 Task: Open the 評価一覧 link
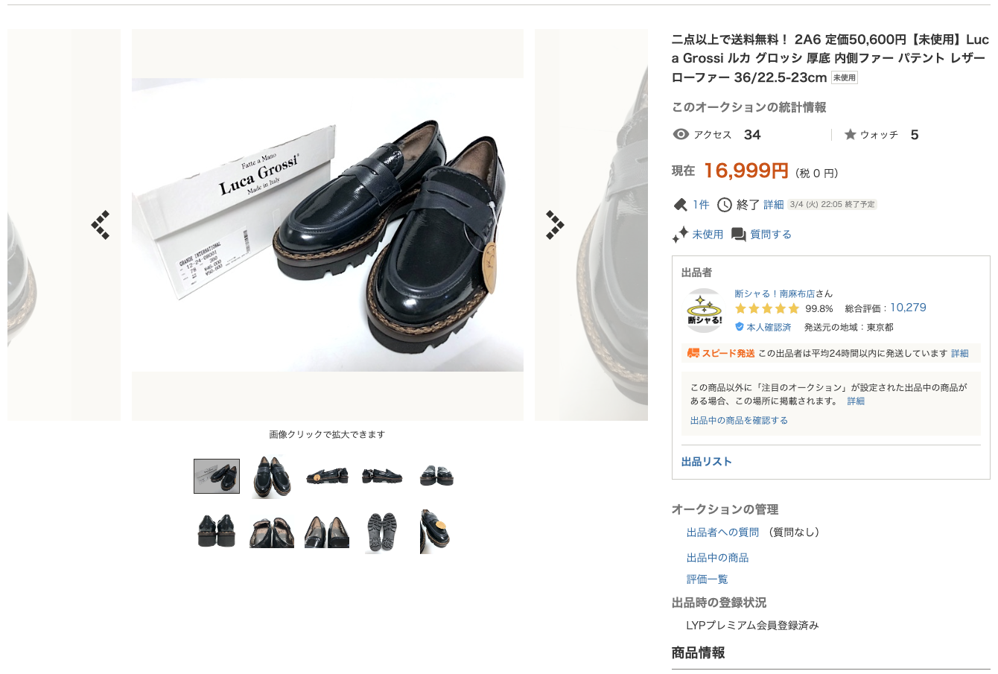pos(707,579)
